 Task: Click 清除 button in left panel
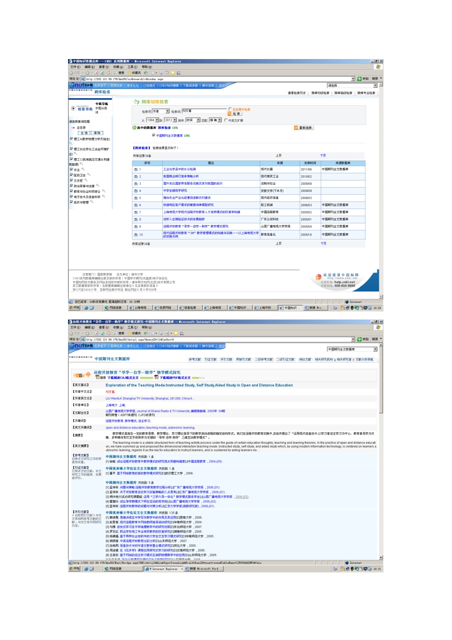pyautogui.click(x=97, y=133)
